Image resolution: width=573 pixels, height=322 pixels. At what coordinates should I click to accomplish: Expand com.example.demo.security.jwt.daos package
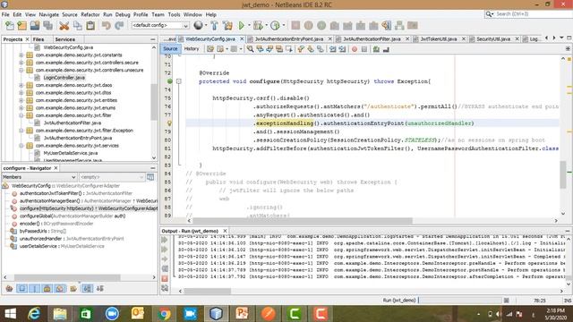click(x=21, y=85)
